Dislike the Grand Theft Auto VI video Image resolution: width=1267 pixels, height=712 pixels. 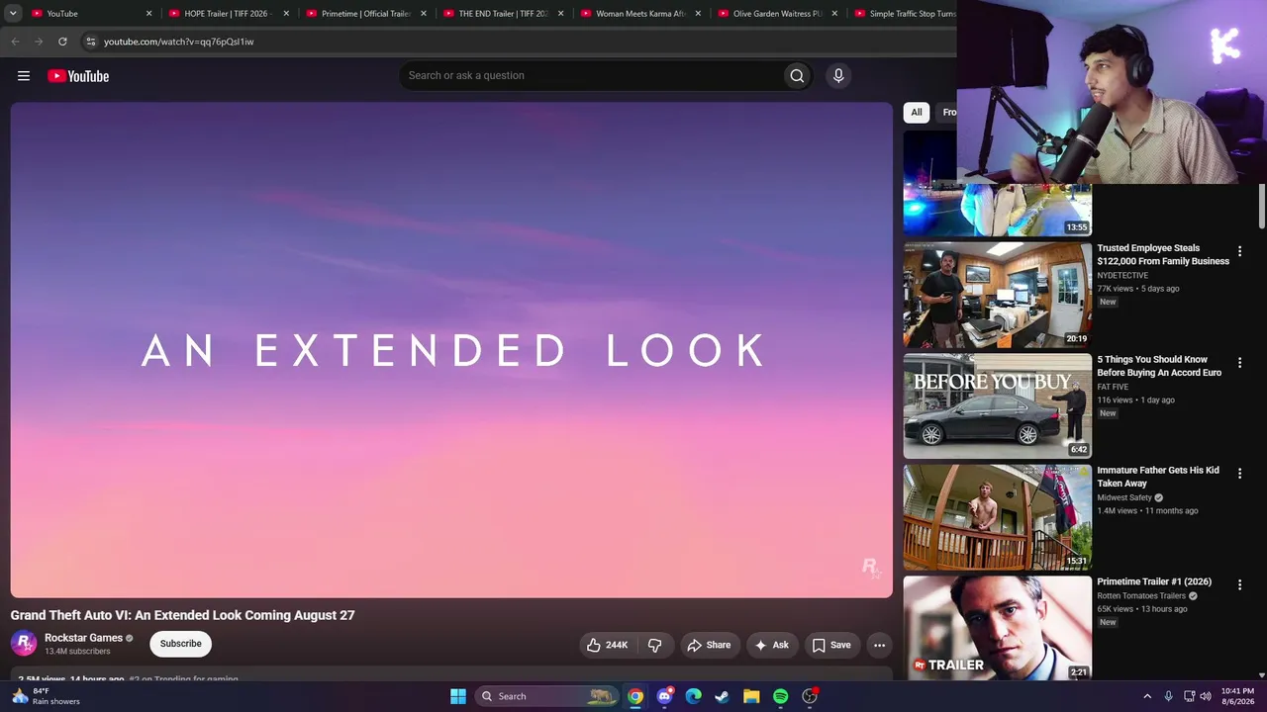pyautogui.click(x=655, y=646)
